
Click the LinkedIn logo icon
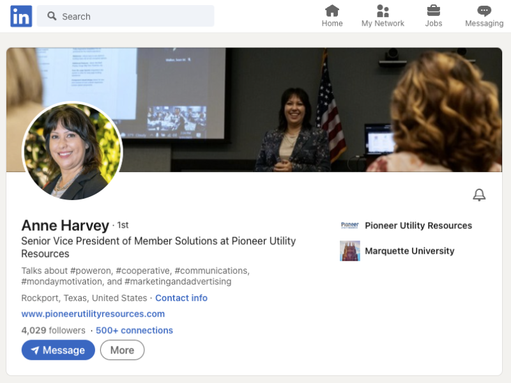(21, 16)
